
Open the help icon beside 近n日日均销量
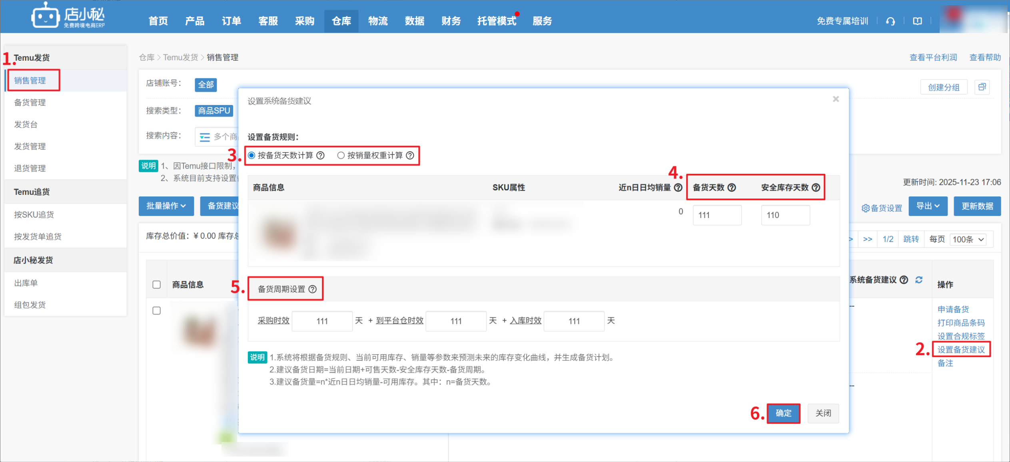678,187
